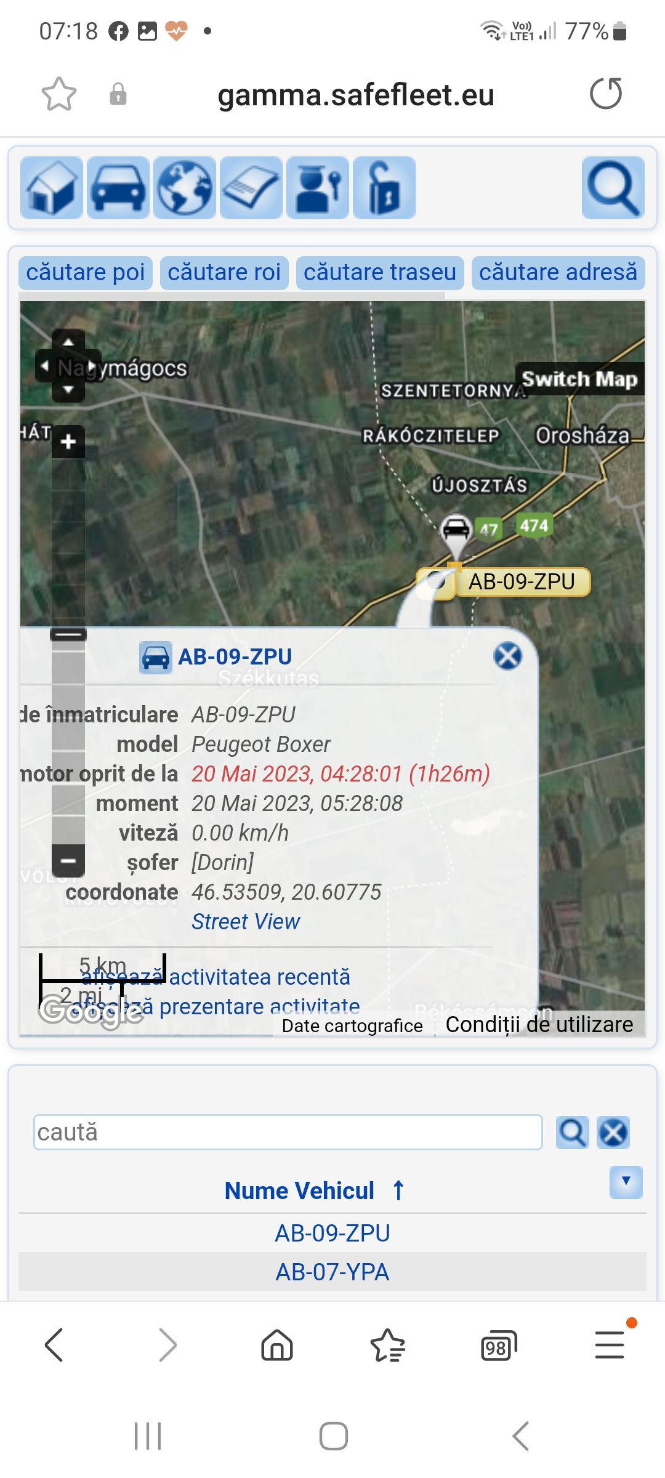Click the blue magnifier beside caută field
The image size is (665, 1478).
click(x=573, y=1133)
